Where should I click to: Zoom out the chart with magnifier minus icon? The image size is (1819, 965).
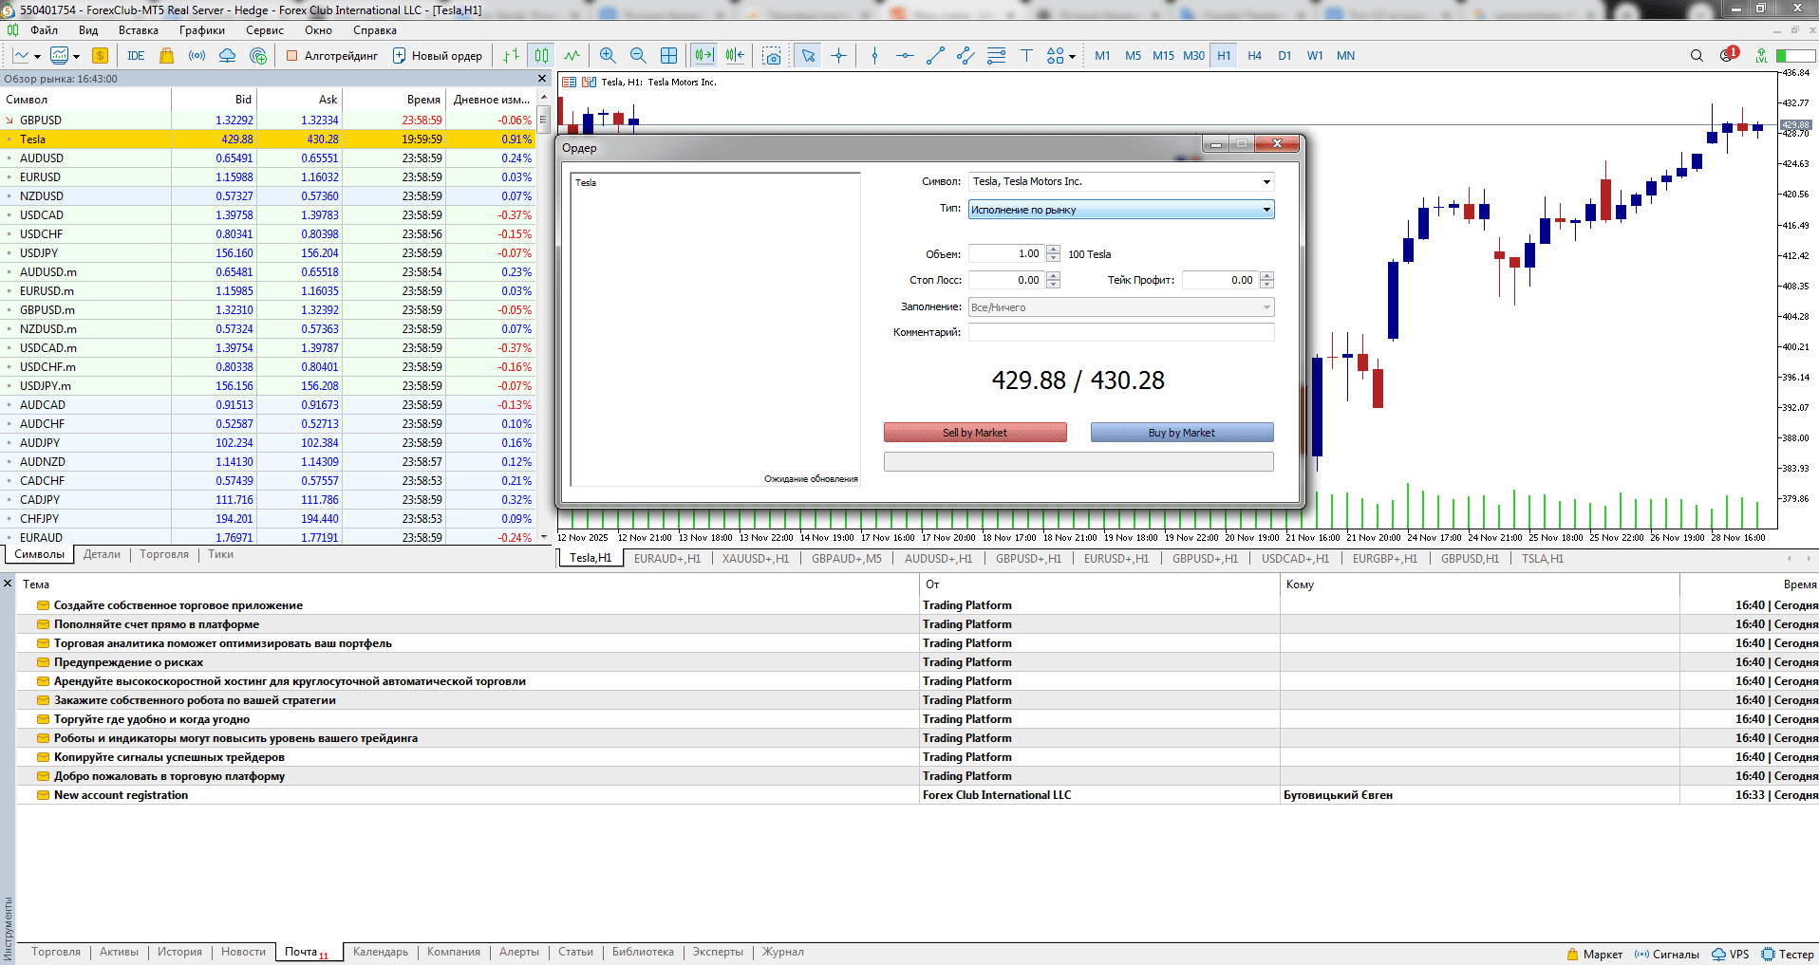tap(638, 56)
